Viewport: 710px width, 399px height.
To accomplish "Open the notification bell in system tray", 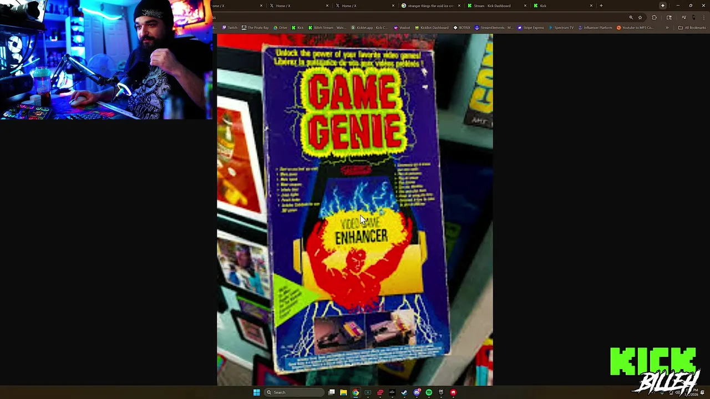I will pyautogui.click(x=703, y=392).
